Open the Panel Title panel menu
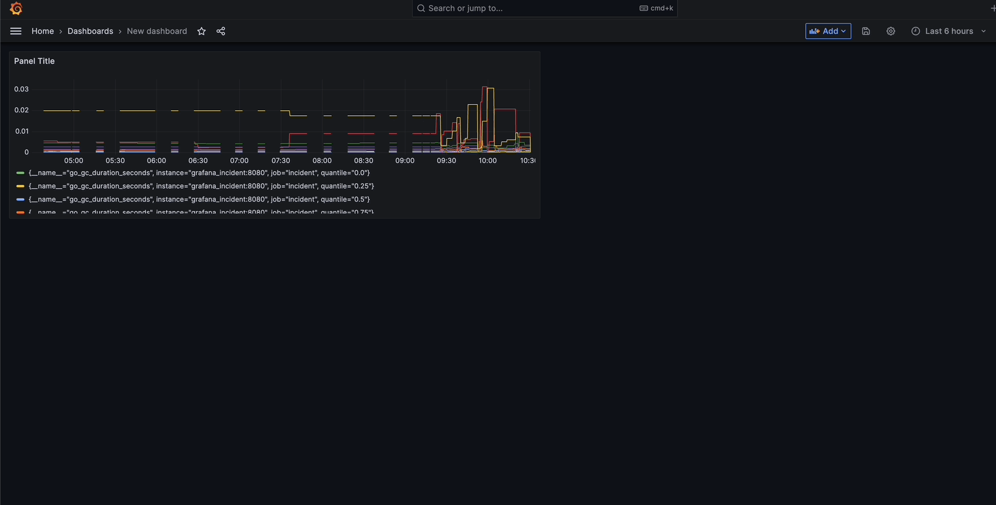Screen dimensions: 996x505 (34, 61)
